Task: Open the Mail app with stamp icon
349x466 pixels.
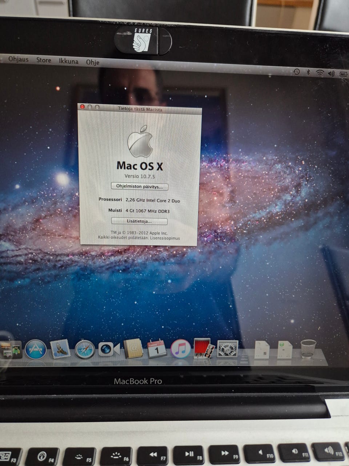Action: pos(60,349)
